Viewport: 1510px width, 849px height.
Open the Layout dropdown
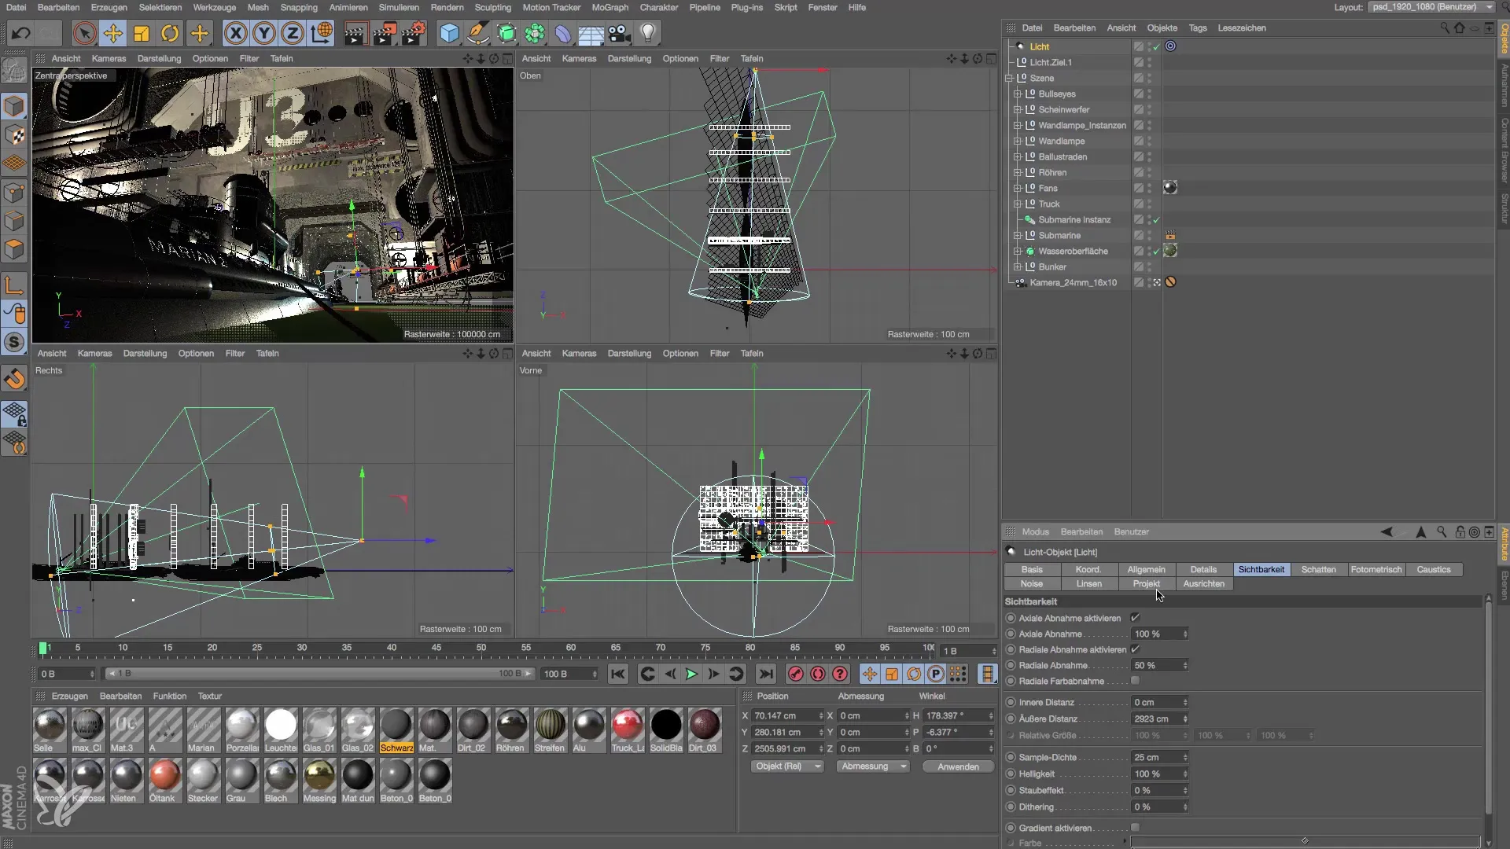(1431, 7)
